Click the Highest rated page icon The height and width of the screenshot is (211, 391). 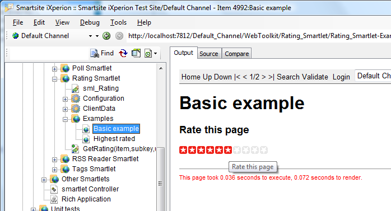86,139
